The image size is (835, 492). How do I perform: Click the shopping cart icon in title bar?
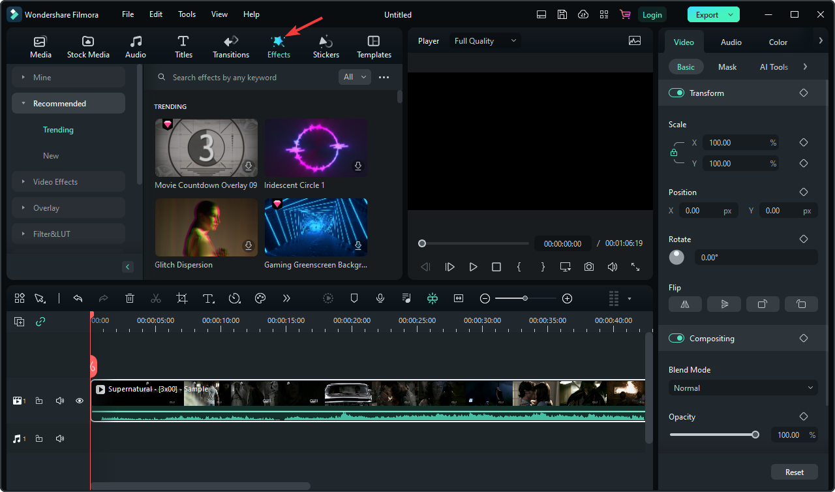625,14
